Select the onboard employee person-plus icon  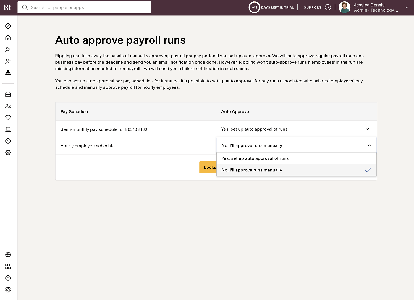[x=8, y=49]
